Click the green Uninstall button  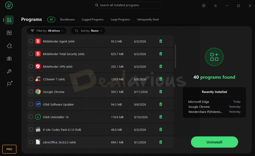coord(214,142)
